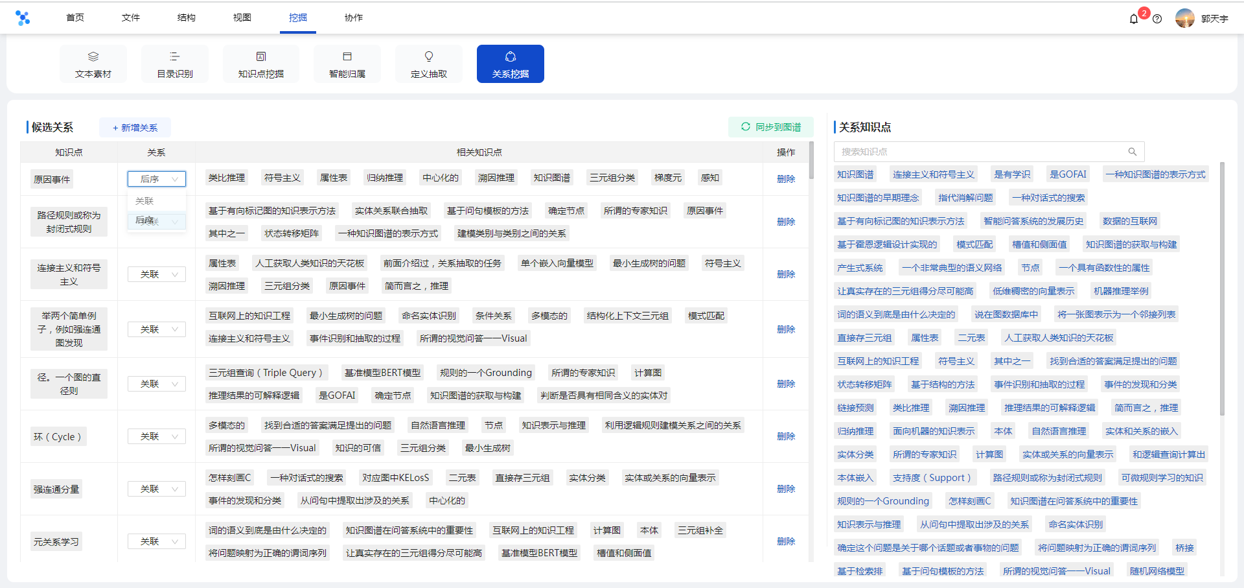Click 类比推理 tag in 原因事件 row
This screenshot has width=1244, height=588.
(227, 178)
